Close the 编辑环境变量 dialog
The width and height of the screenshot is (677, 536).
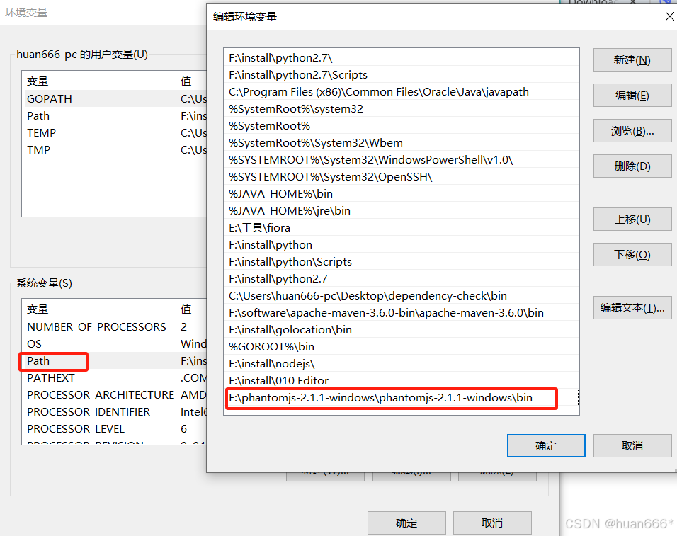click(x=669, y=16)
